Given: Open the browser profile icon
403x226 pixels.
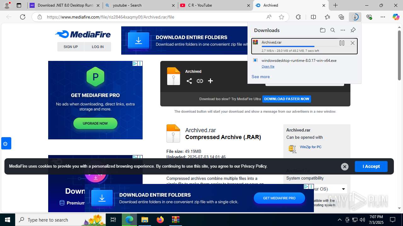Looking at the screenshot, I should pyautogui.click(x=7, y=5).
